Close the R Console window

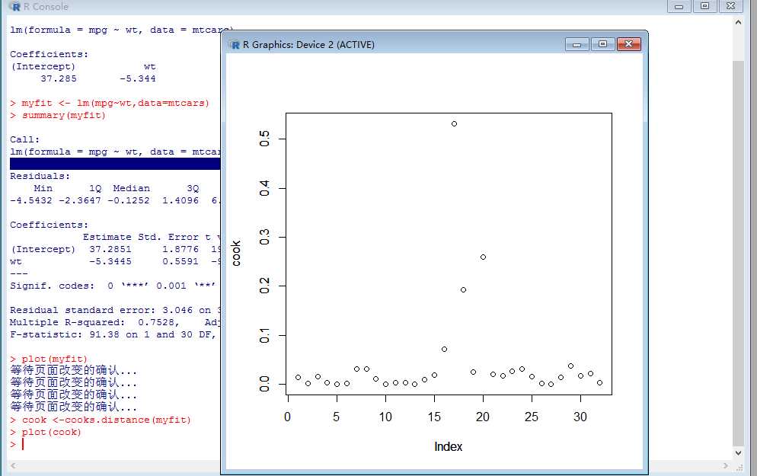point(731,6)
